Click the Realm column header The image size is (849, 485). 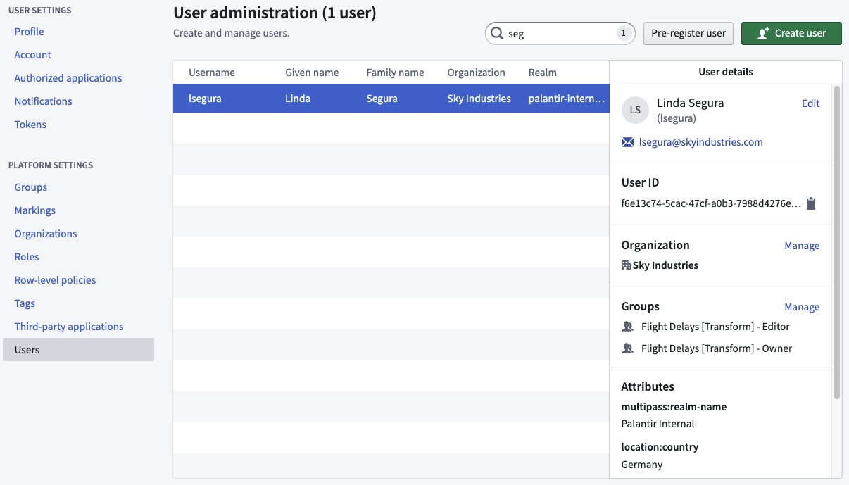[543, 73]
